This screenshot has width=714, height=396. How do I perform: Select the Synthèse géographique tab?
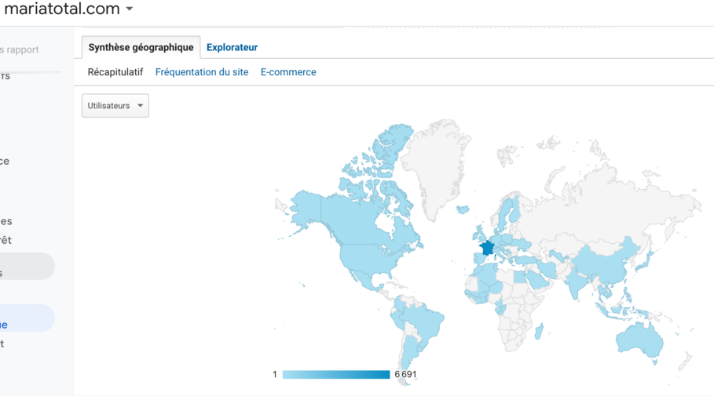(x=141, y=47)
